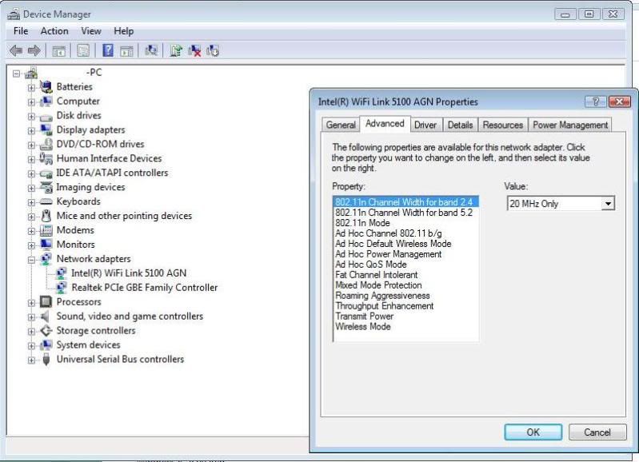This screenshot has height=462, width=639.
Task: Select the Display adapters category icon
Action: (x=46, y=130)
